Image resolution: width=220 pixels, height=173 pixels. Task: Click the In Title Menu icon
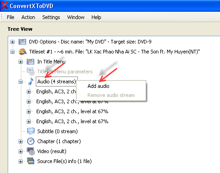point(30,62)
